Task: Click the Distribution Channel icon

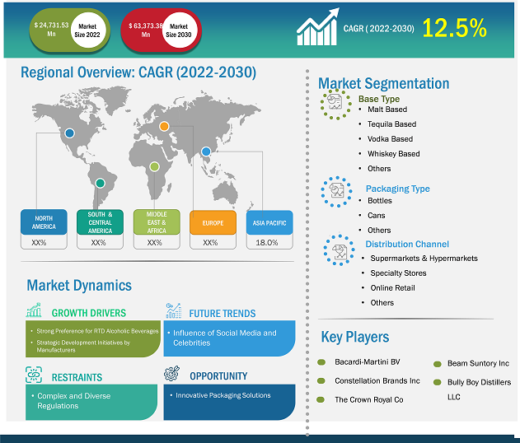Action: click(x=338, y=249)
